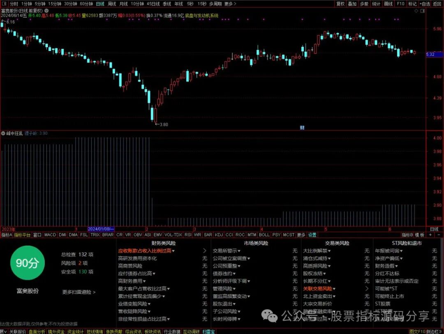The width and height of the screenshot is (444, 334).
Task: Toggle the 侧边栏 sidebar expander
Action: [x=435, y=332]
